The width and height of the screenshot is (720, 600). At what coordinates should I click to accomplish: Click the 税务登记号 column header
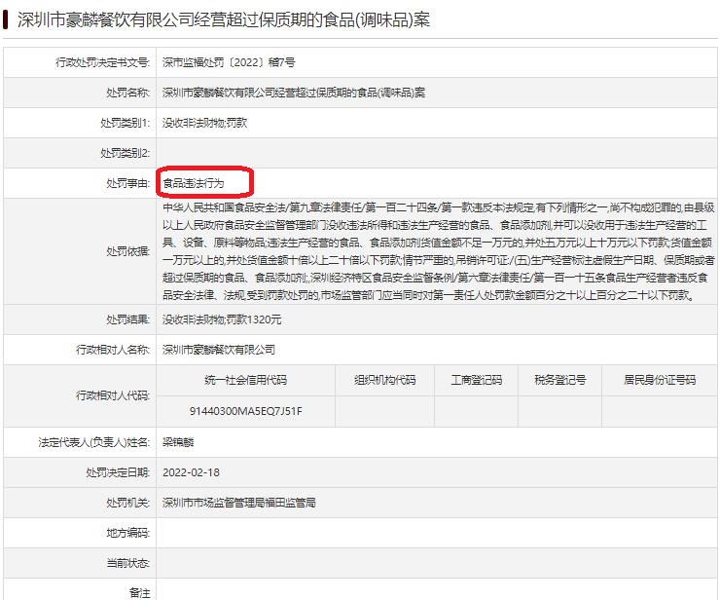[x=559, y=380]
